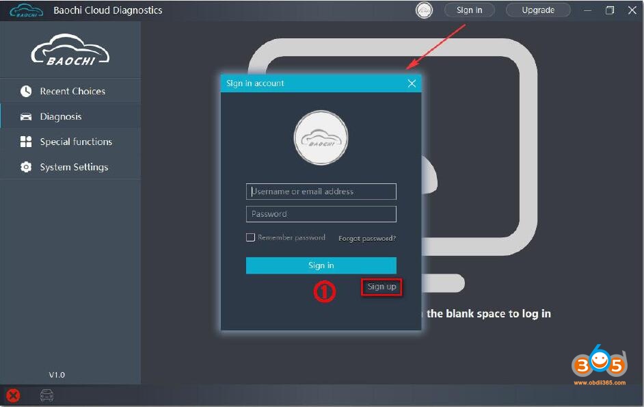Click the Sign in button in the title bar
The image size is (644, 407).
click(x=469, y=10)
